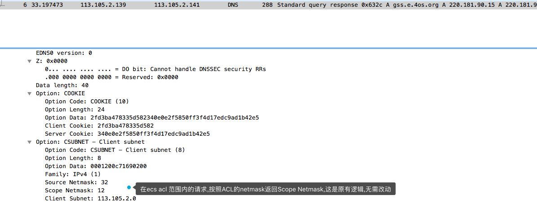Image resolution: width=537 pixels, height=204 pixels.
Task: Select the Server Cookie value line
Action: coord(128,134)
